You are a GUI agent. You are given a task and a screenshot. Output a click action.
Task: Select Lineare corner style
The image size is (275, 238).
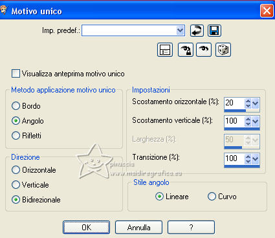point(159,197)
